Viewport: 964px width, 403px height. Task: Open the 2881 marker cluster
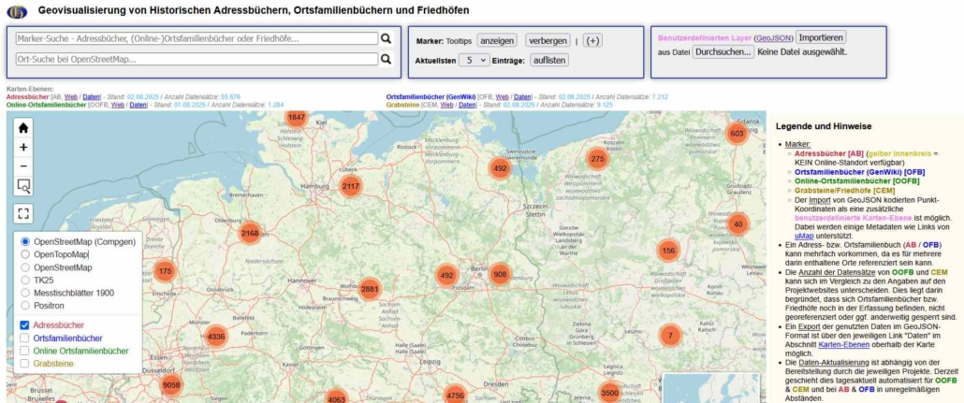click(x=370, y=289)
